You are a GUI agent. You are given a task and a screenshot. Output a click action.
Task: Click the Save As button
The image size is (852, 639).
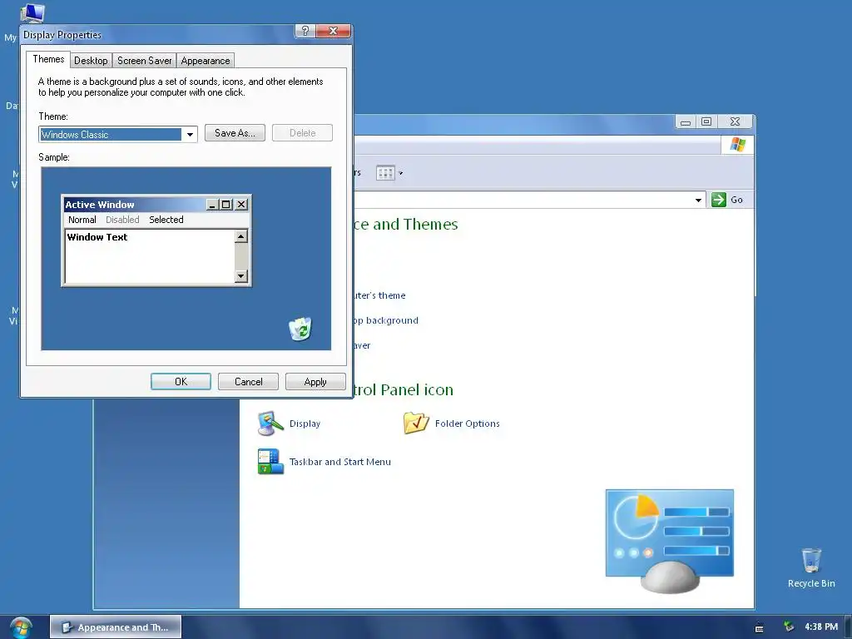tap(235, 133)
